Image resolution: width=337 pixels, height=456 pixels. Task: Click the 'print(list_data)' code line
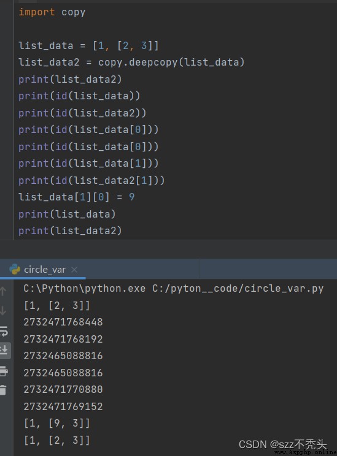tap(67, 214)
